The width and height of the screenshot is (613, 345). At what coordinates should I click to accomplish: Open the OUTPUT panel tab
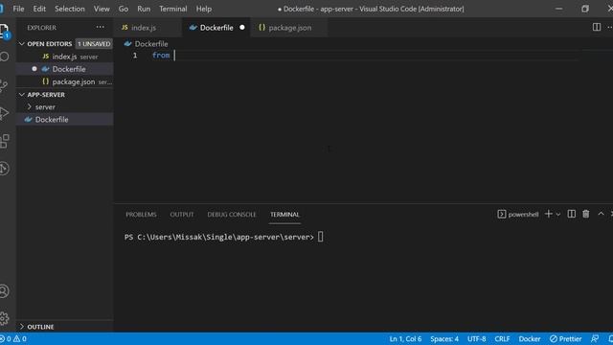182,215
